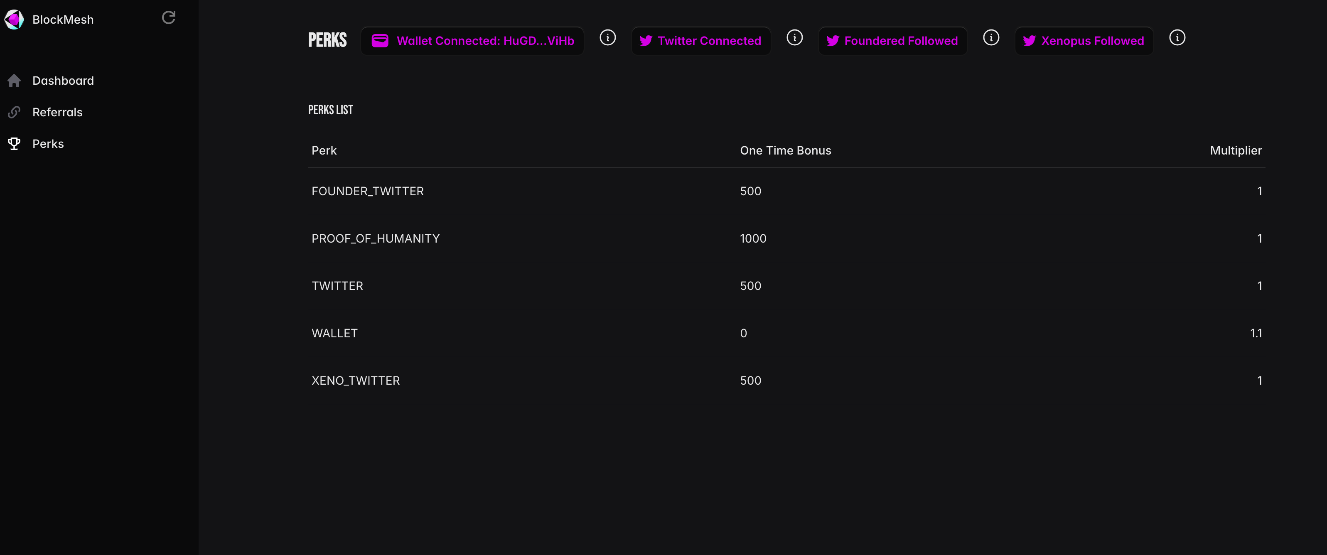1327x555 pixels.
Task: Click the Twitter Connected button
Action: click(700, 41)
